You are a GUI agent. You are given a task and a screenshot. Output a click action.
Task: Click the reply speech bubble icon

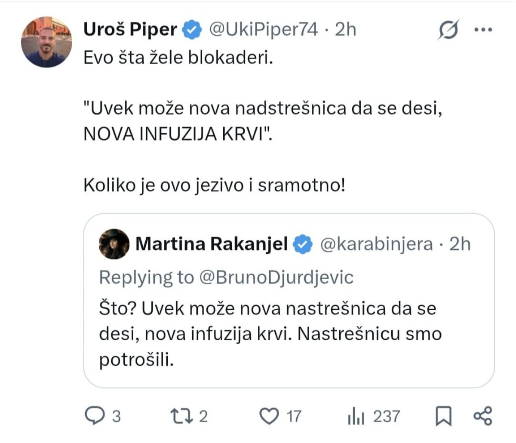pyautogui.click(x=93, y=416)
